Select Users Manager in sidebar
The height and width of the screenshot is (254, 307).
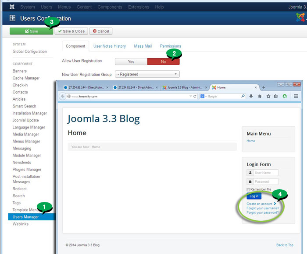click(32, 217)
